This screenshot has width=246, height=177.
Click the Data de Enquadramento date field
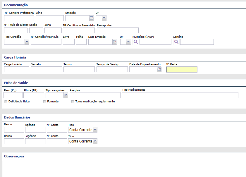(x=143, y=69)
